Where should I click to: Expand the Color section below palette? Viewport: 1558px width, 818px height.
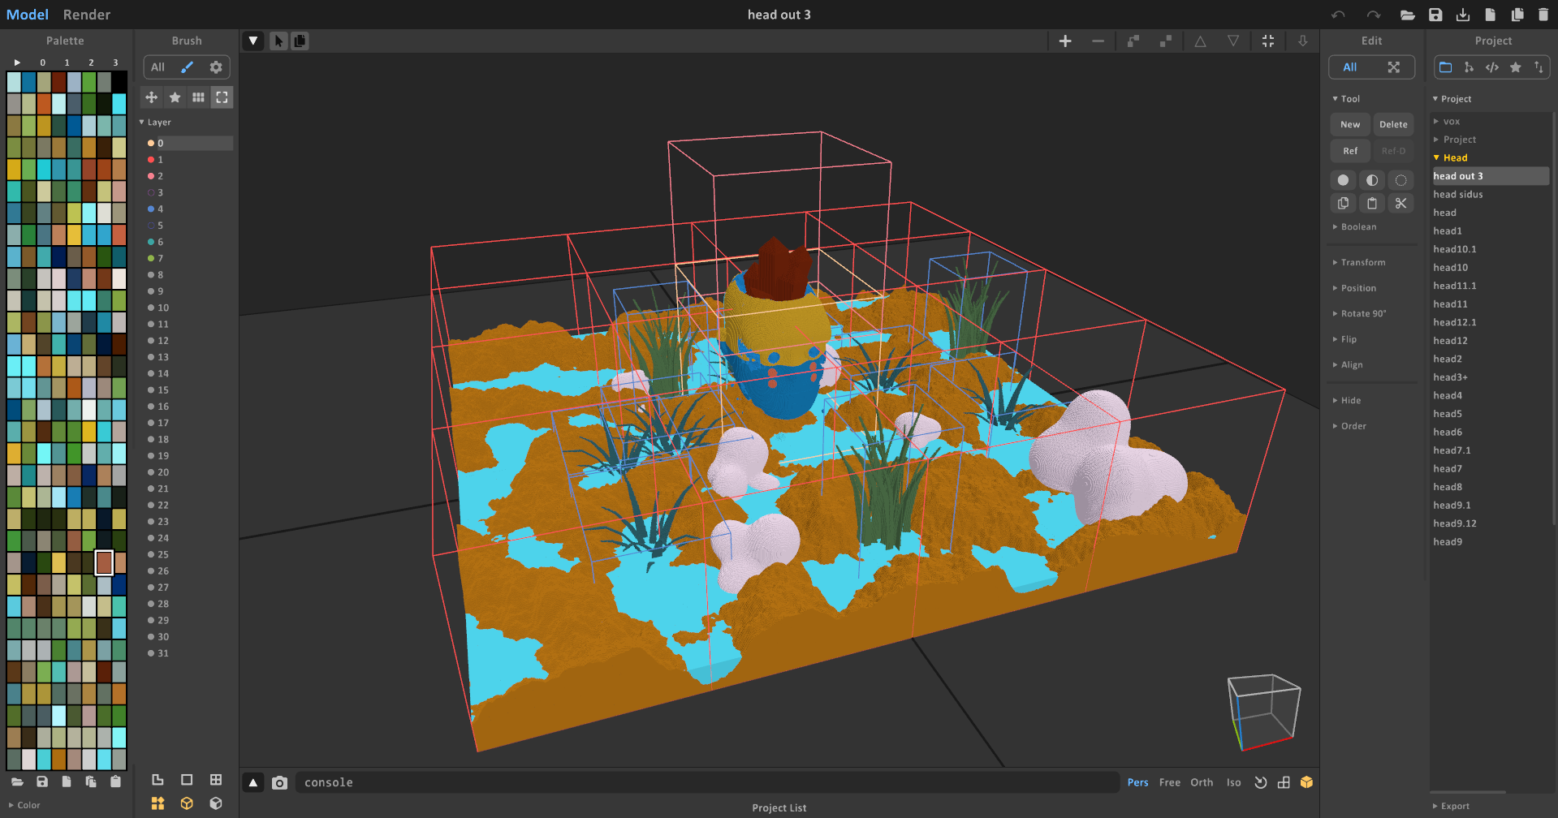click(x=28, y=806)
